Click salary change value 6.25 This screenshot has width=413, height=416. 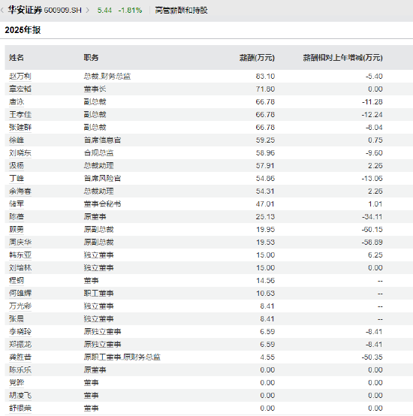(x=375, y=255)
